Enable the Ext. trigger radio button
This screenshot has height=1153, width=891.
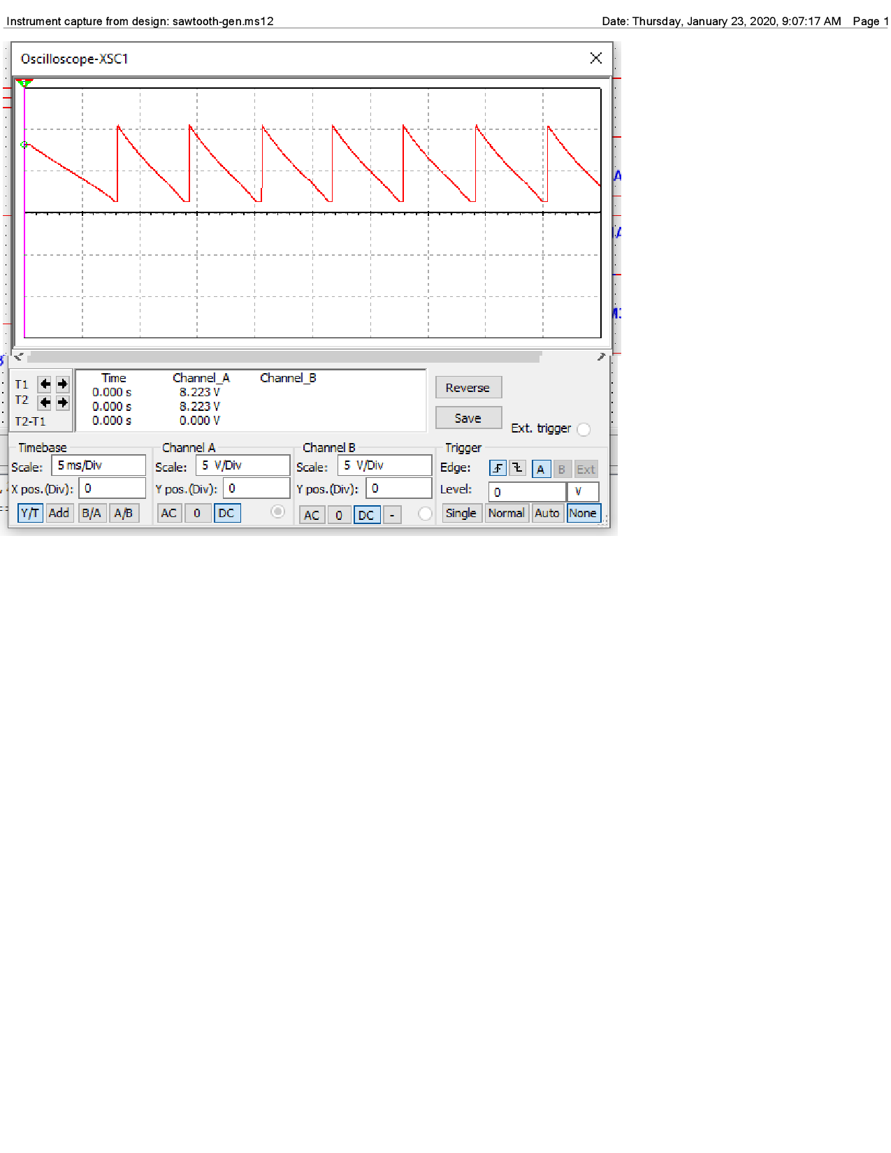pyautogui.click(x=584, y=429)
